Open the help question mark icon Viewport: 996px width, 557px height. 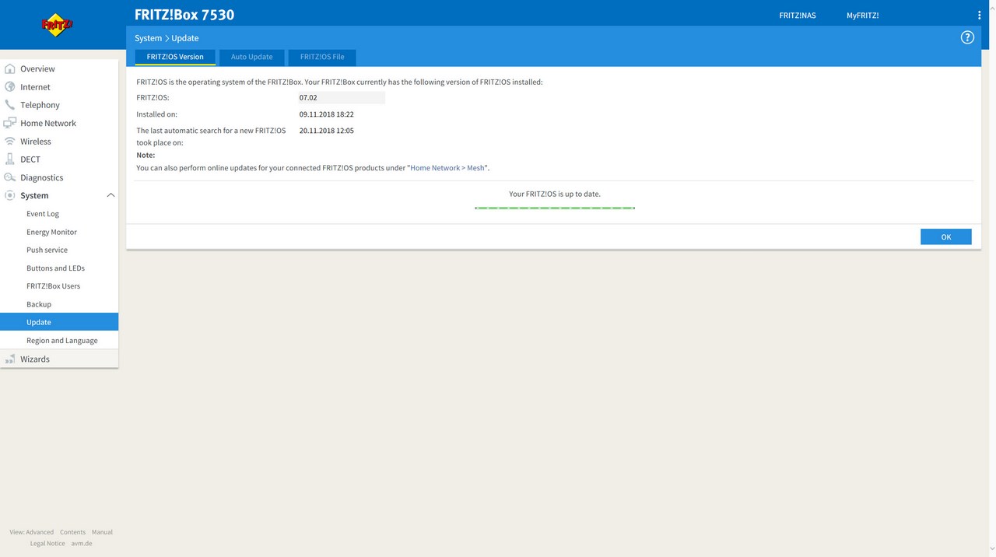[967, 37]
